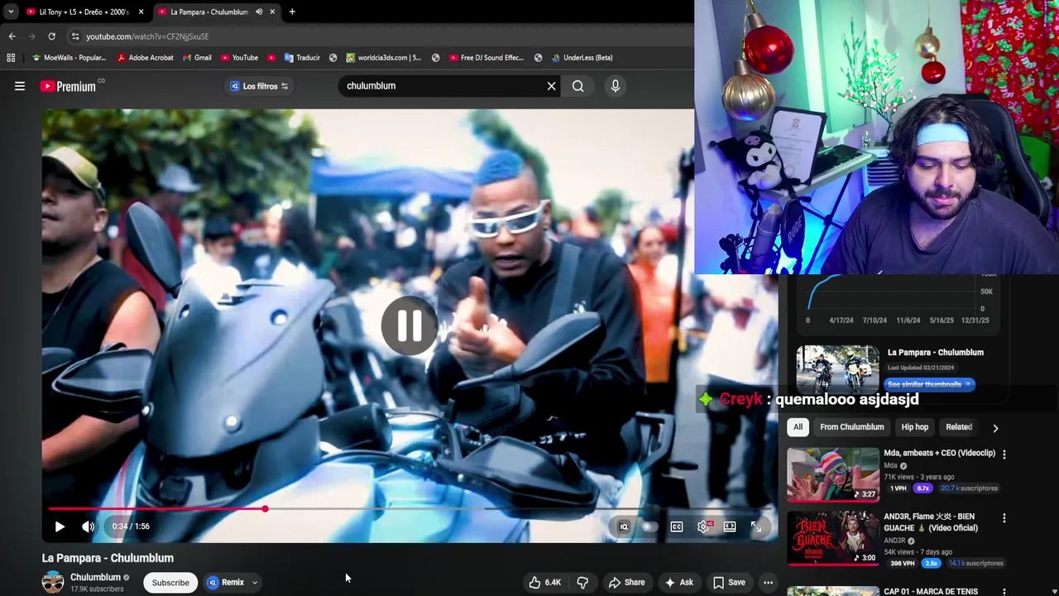Viewport: 1059px width, 596px height.
Task: Reload the current page
Action: [x=51, y=36]
